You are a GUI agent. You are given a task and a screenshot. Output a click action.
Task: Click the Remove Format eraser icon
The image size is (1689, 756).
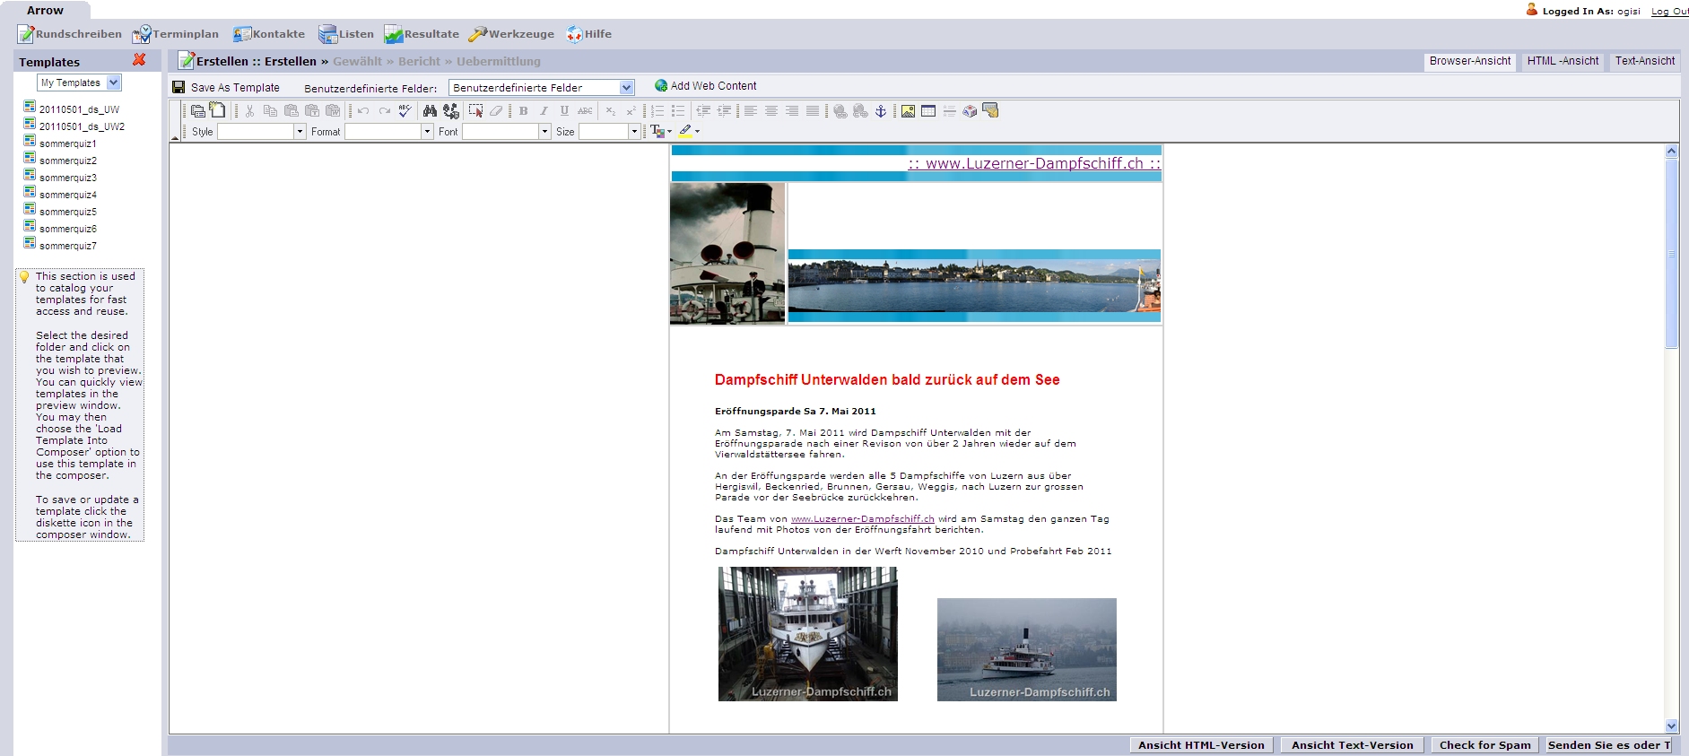[x=496, y=111]
